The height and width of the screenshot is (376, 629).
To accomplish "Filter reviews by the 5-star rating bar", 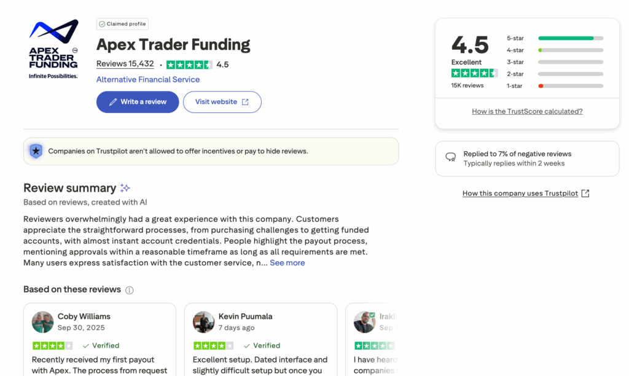I will tap(569, 38).
